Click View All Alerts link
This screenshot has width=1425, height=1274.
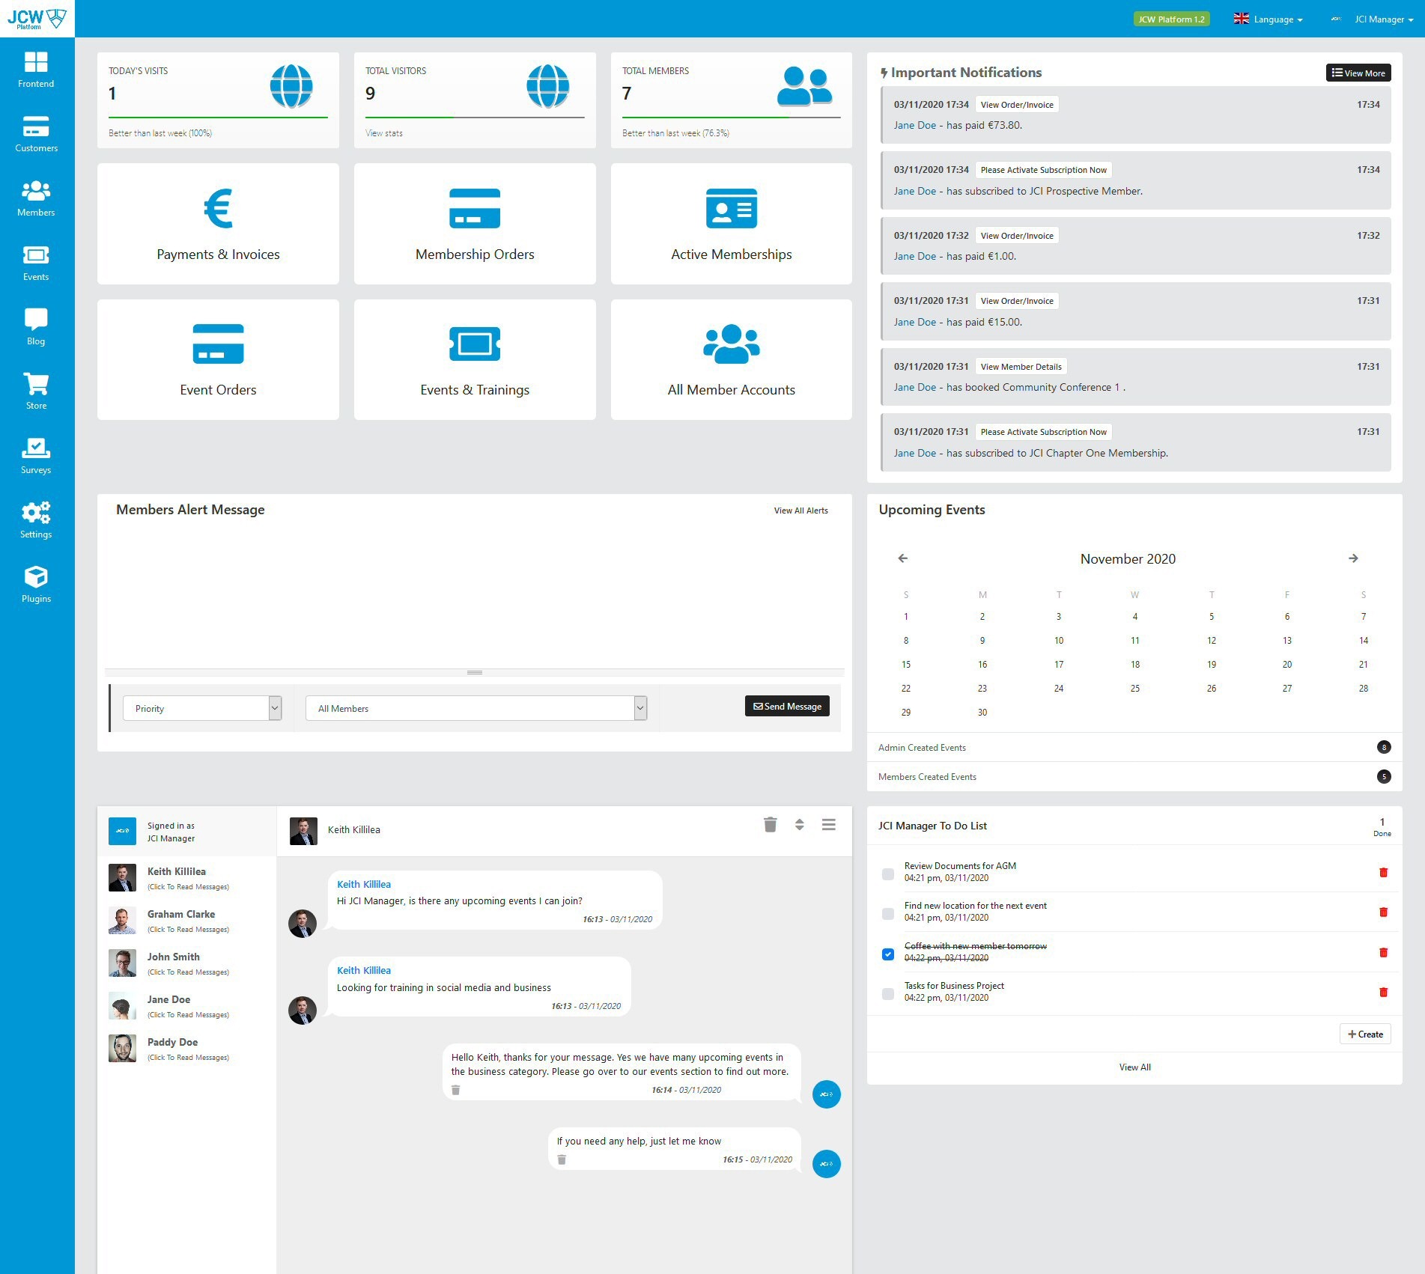tap(800, 510)
